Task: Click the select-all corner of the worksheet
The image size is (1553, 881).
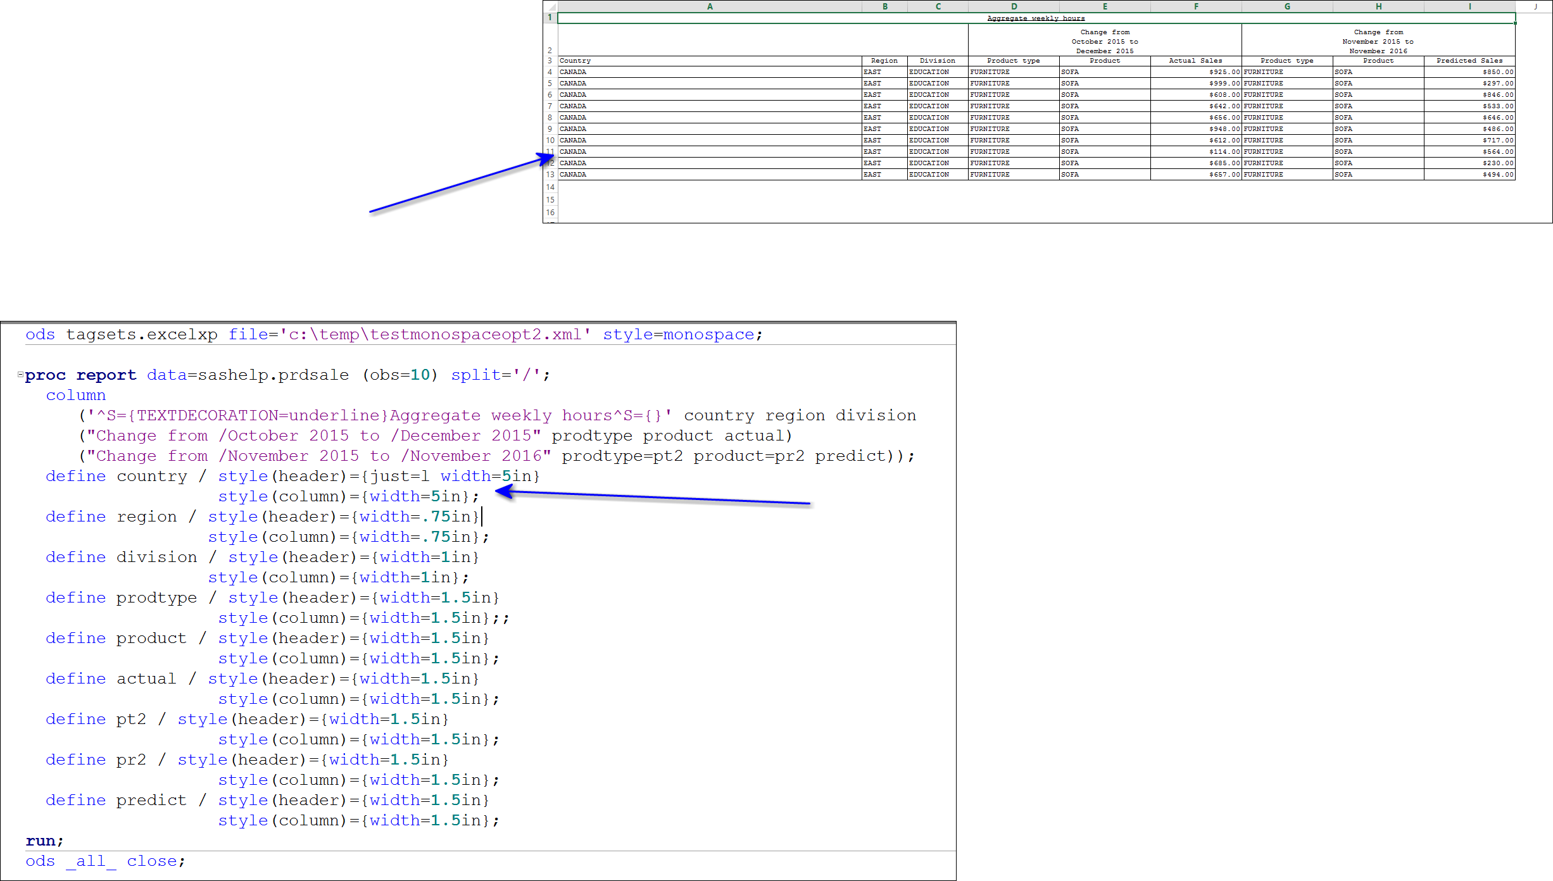Action: point(548,7)
